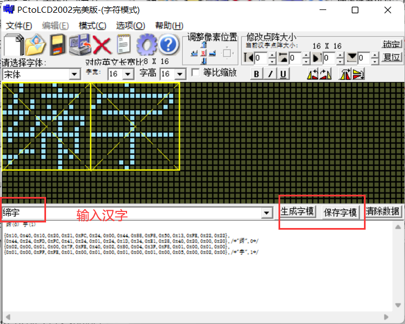Increase the left-edge size spinner value
This screenshot has height=324, width=405.
[272, 55]
